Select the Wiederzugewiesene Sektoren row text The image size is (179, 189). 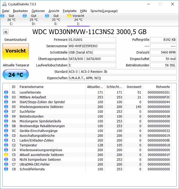41,107
